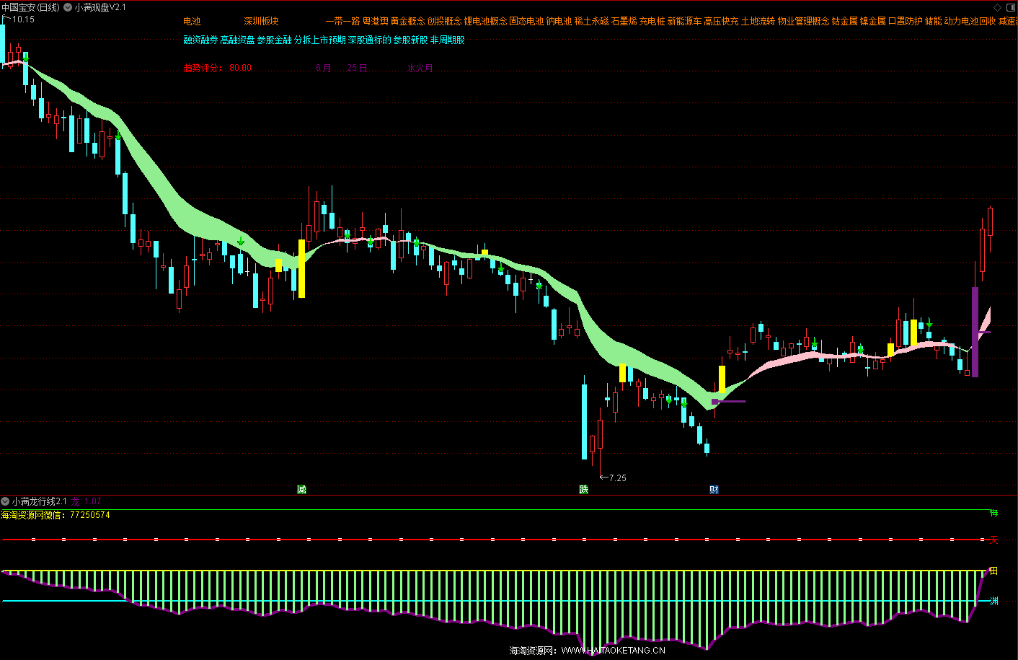
Task: Click the 趋势评分: 80.00 score text
Action: 217,68
